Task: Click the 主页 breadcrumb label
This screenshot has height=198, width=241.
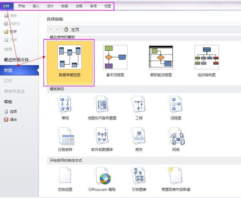Action: coord(75,30)
